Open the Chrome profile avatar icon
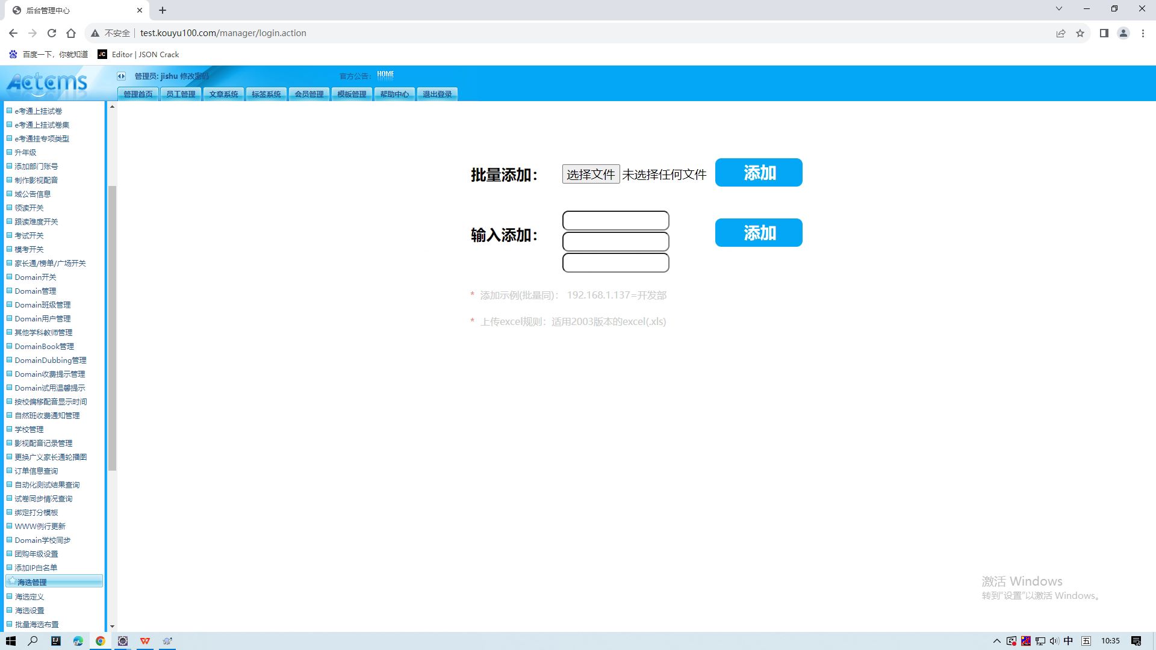Image resolution: width=1156 pixels, height=650 pixels. (1123, 33)
